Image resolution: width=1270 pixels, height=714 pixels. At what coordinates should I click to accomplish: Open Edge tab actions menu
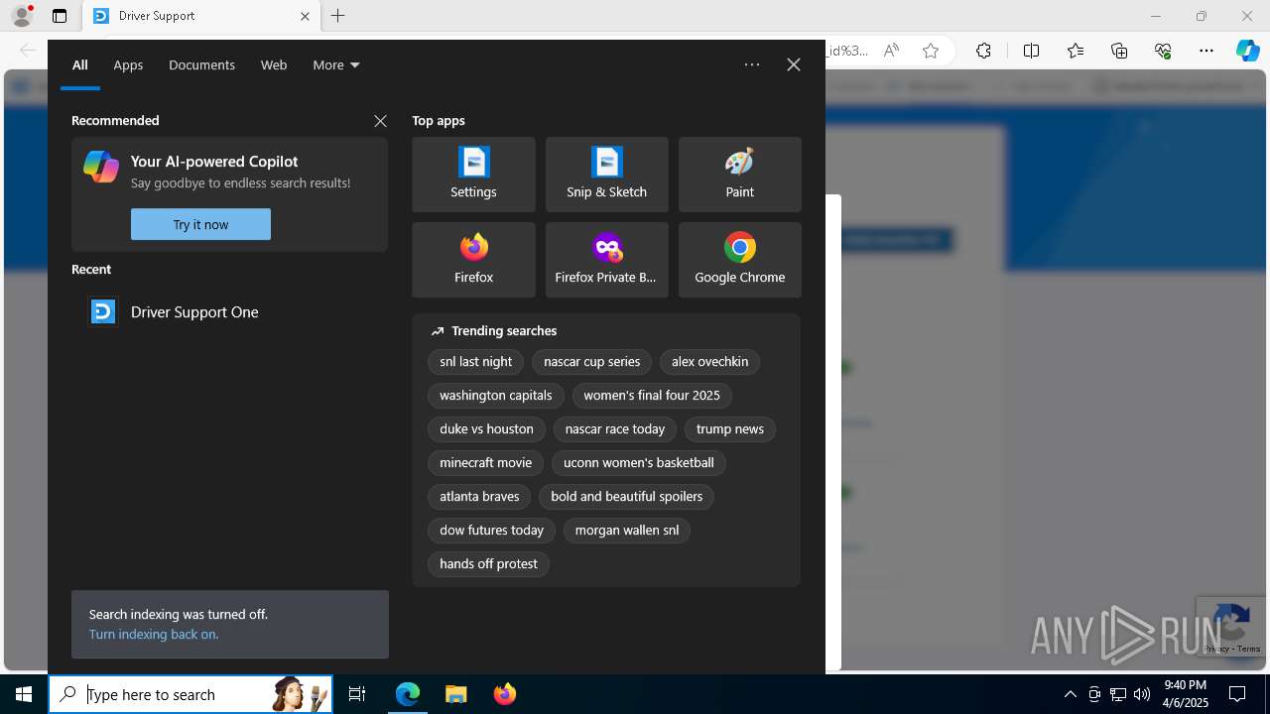pyautogui.click(x=60, y=16)
